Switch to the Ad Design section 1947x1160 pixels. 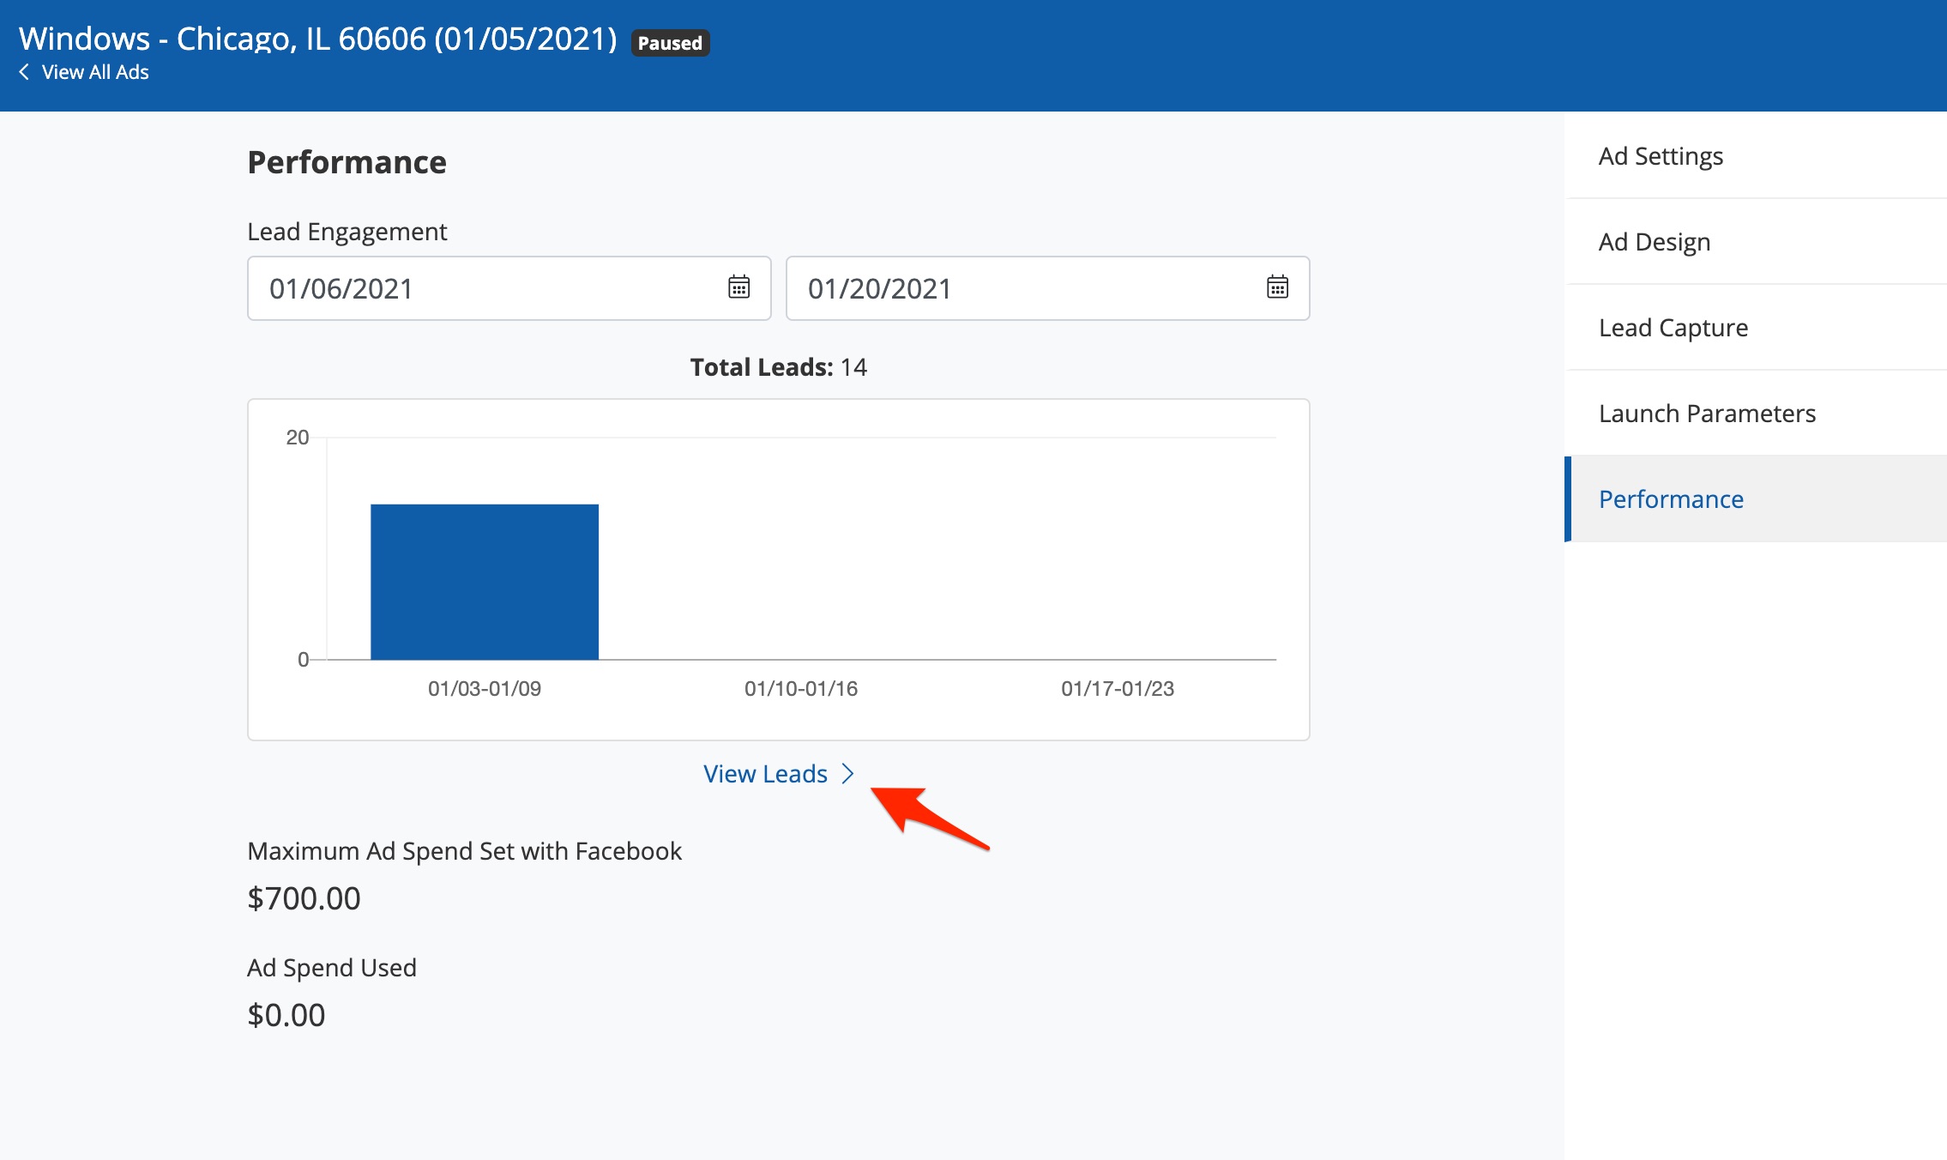1655,242
